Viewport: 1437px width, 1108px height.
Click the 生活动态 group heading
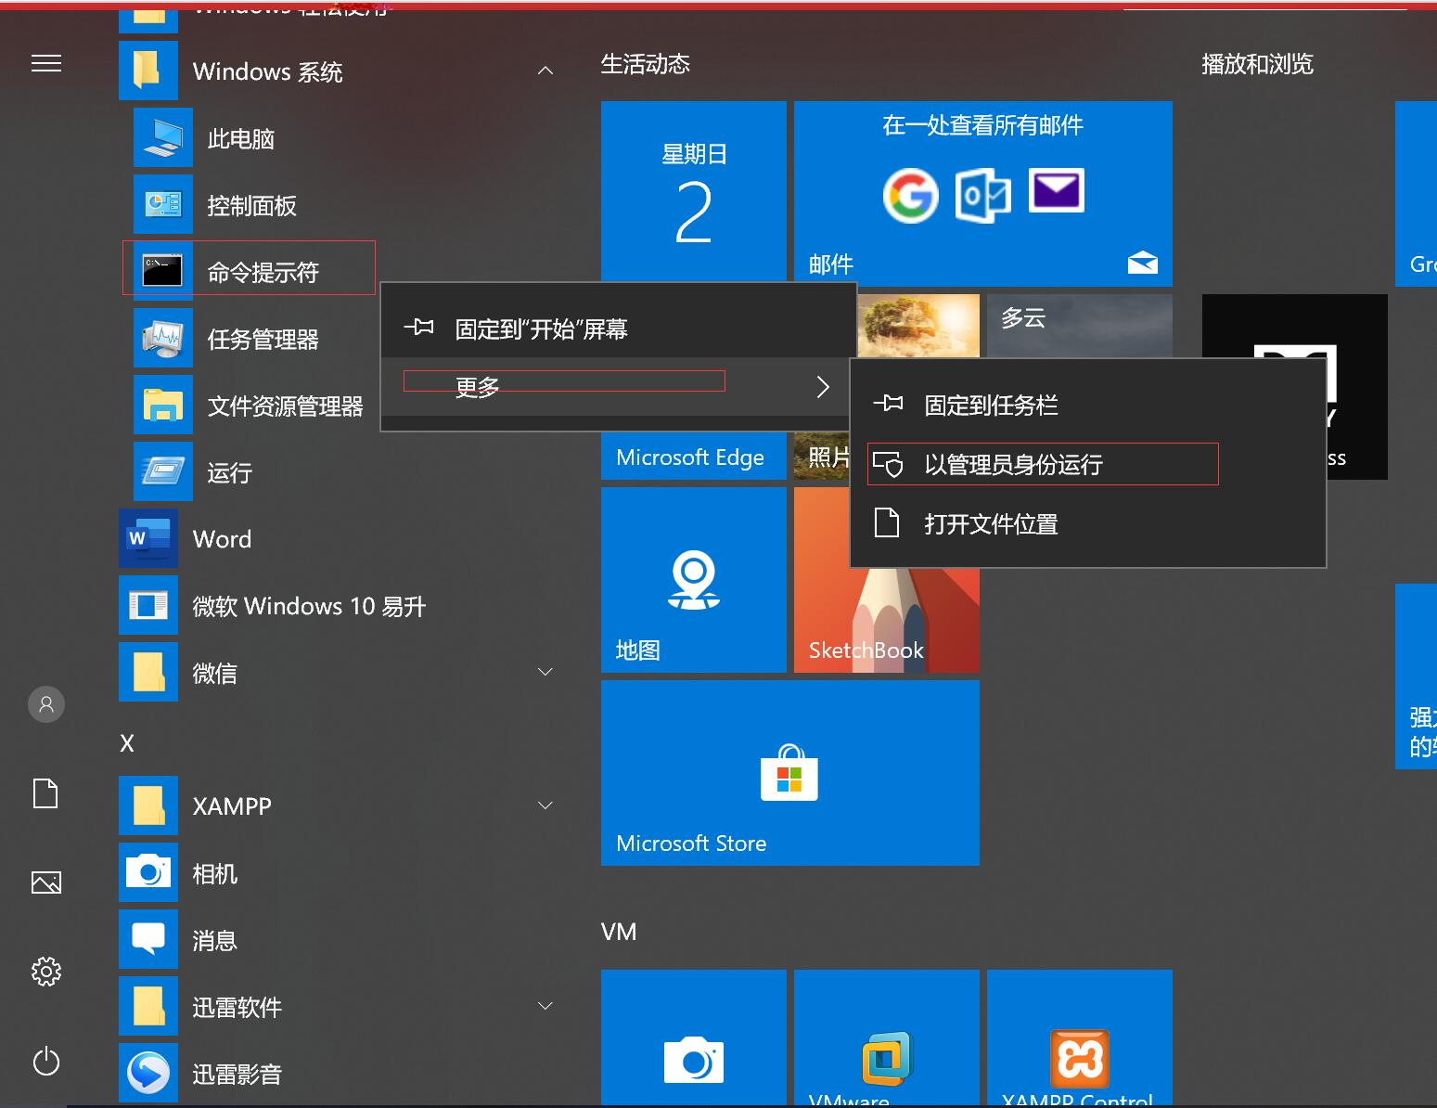646,64
